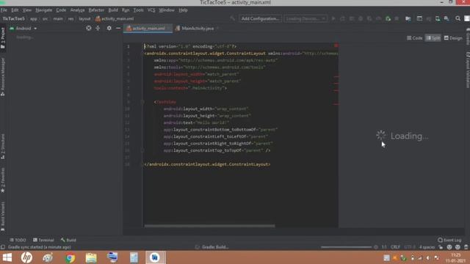The width and height of the screenshot is (470, 264).
Task: Click Android Studio taskbar icon
Action: (155, 257)
